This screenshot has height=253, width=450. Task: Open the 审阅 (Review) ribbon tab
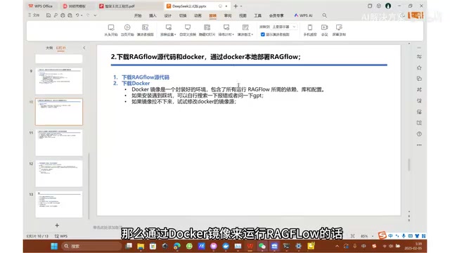[x=228, y=15]
